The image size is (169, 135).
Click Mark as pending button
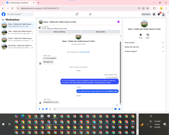coord(59,32)
